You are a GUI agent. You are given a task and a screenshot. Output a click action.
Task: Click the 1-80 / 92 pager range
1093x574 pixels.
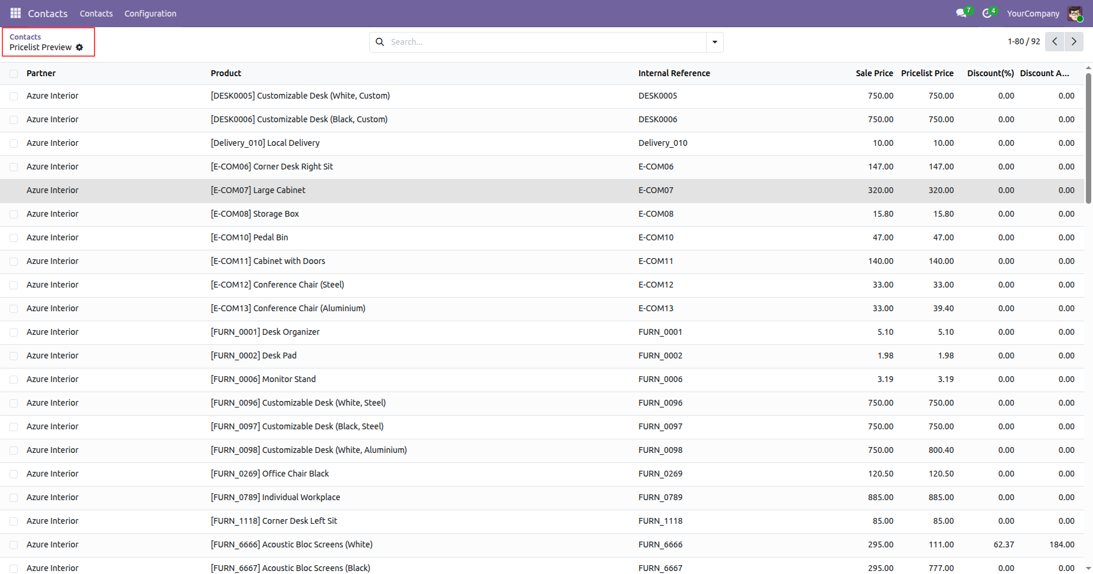[1023, 41]
